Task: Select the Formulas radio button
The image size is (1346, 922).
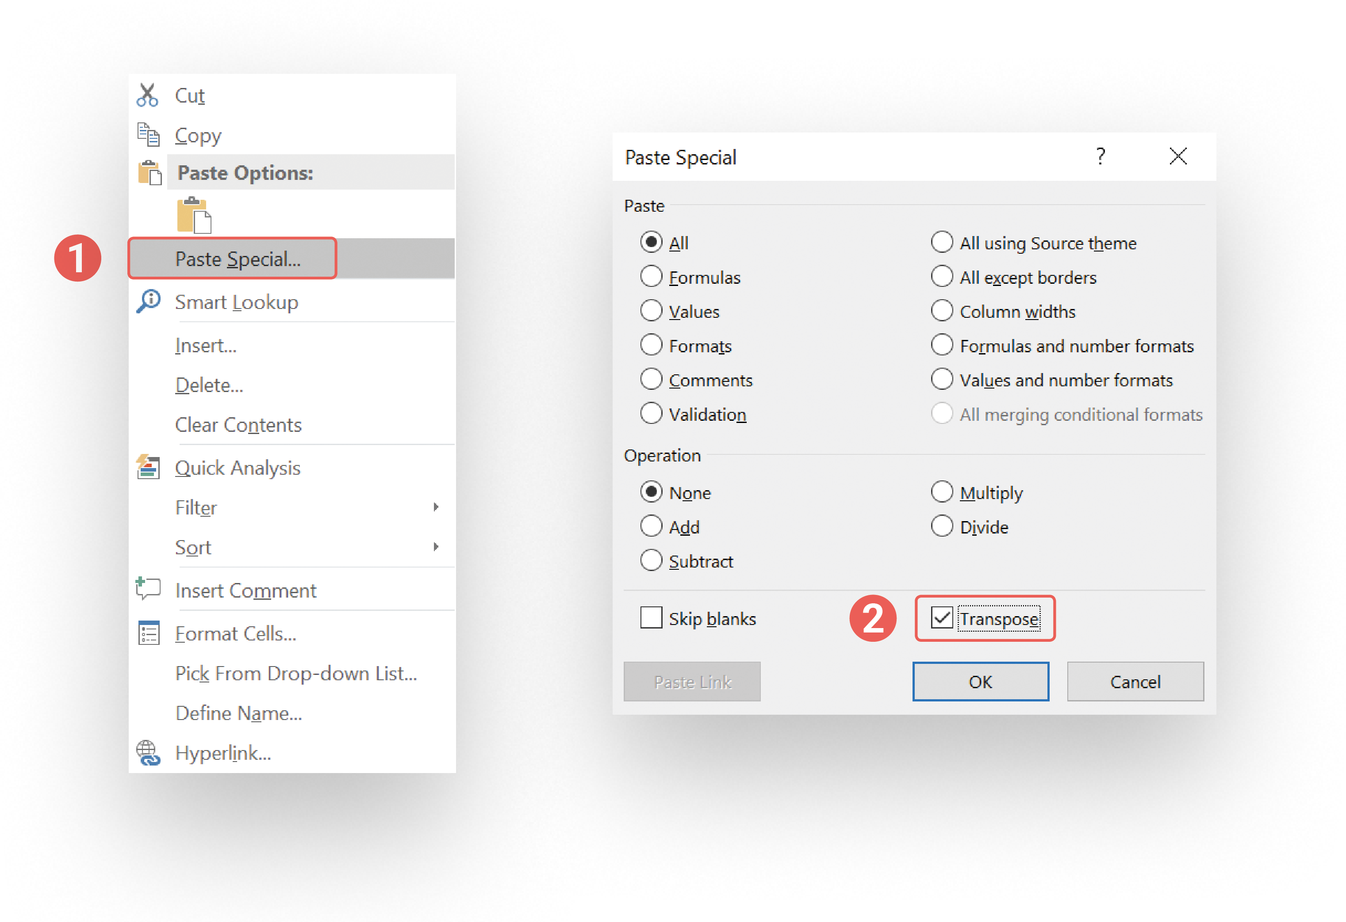Action: click(652, 276)
